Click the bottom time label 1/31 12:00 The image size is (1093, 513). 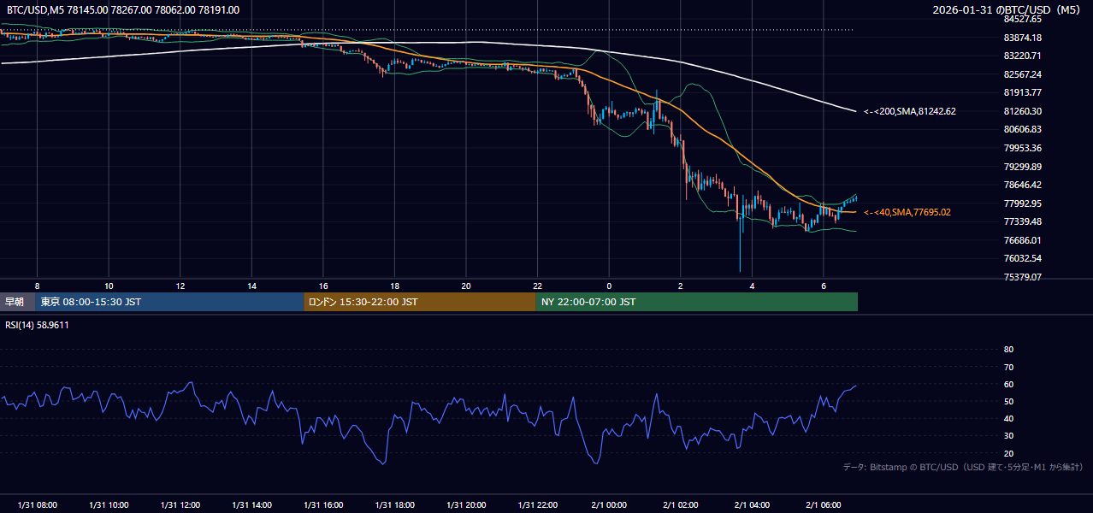point(180,505)
